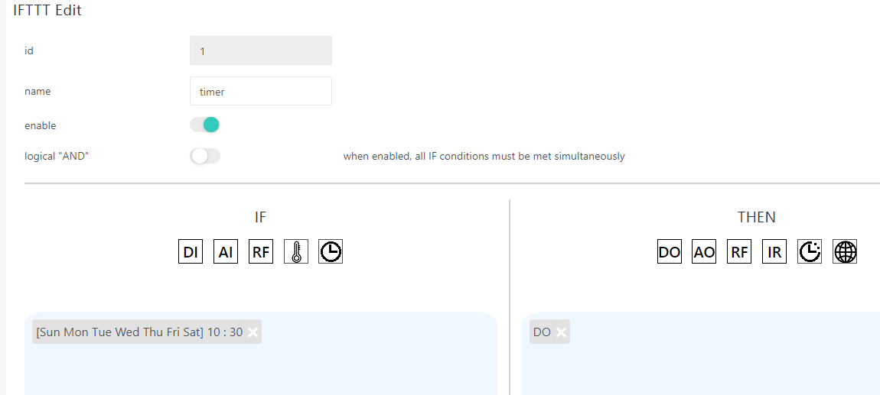Remove the 10 : 30 weekly schedule condition
The width and height of the screenshot is (880, 395).
click(253, 332)
